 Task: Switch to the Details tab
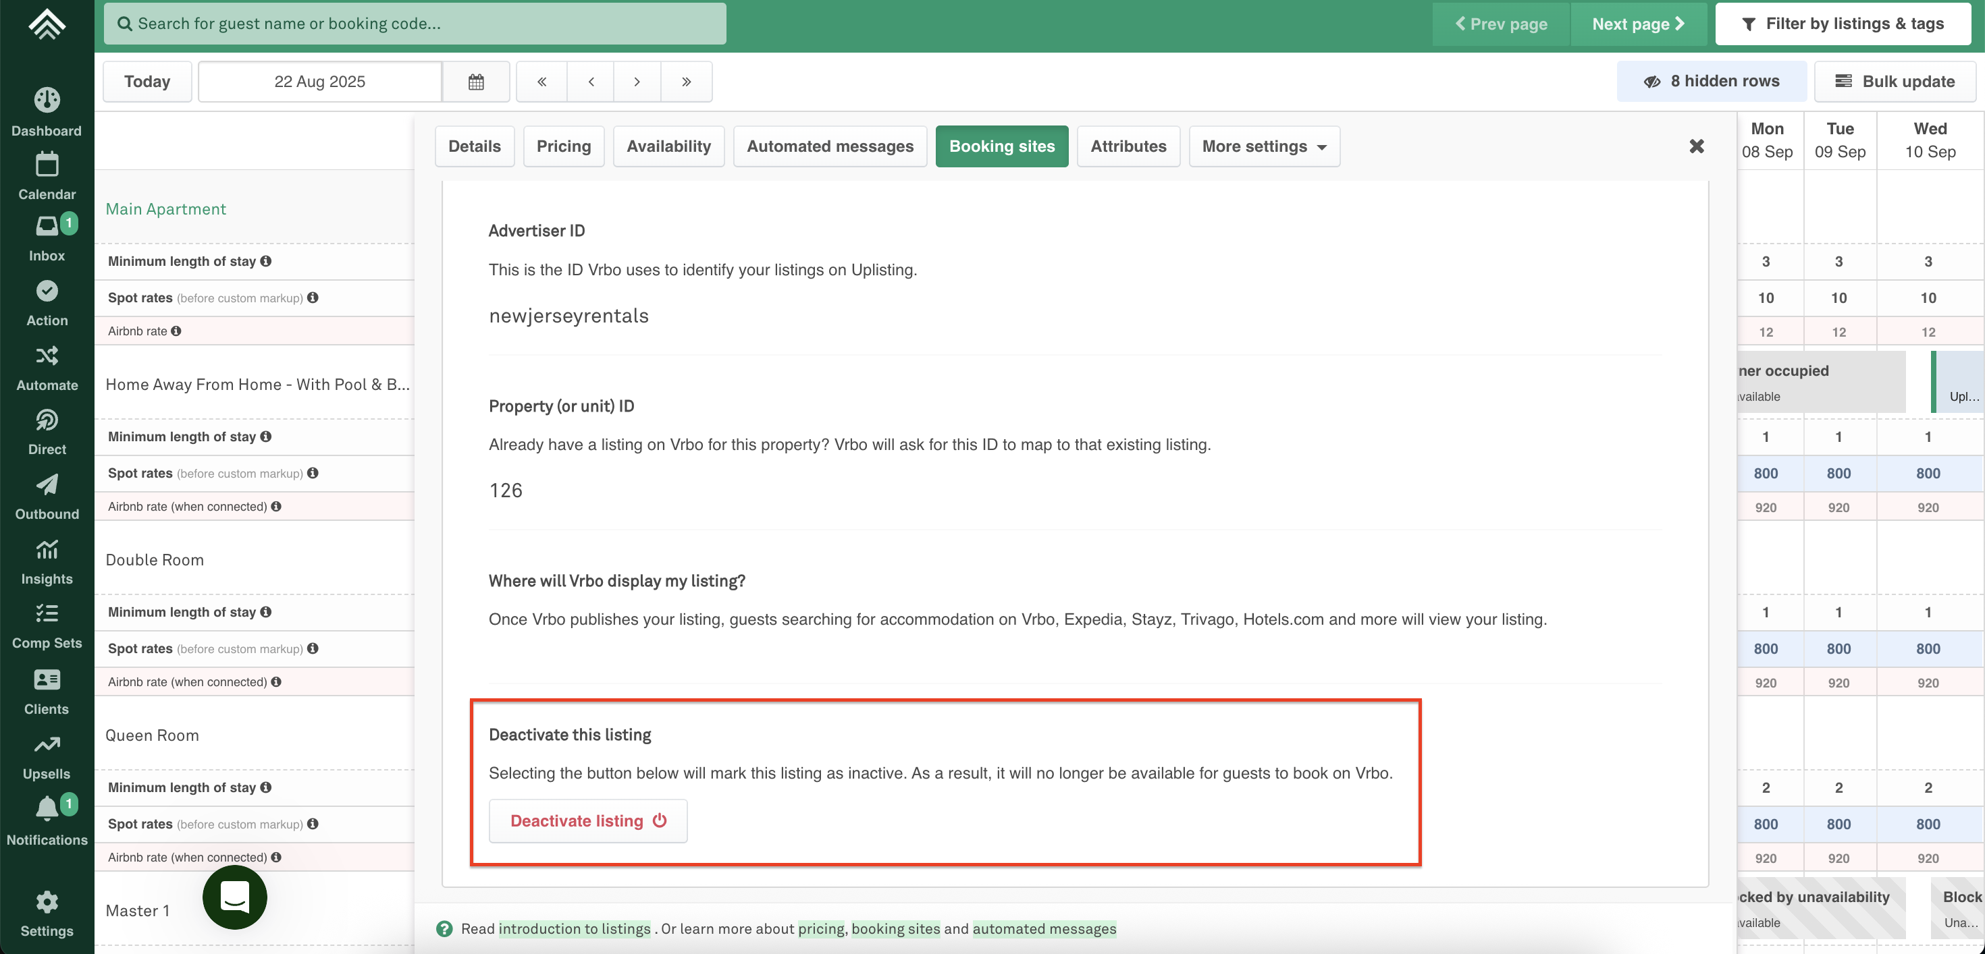click(x=475, y=146)
